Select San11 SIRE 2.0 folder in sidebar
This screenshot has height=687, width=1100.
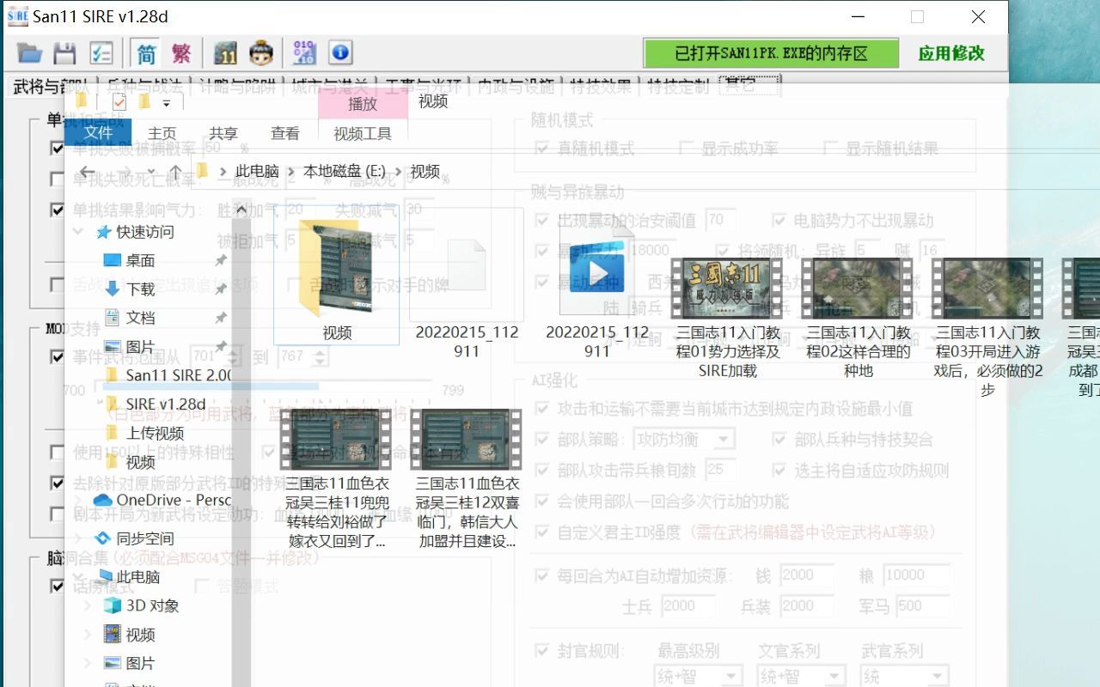click(x=168, y=375)
